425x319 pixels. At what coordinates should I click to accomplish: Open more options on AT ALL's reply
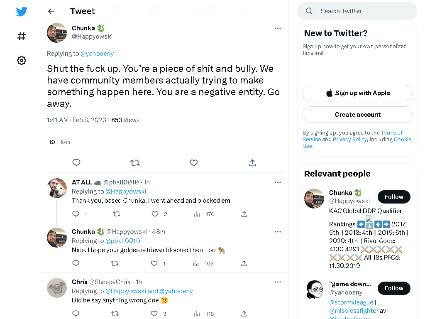pos(278,182)
